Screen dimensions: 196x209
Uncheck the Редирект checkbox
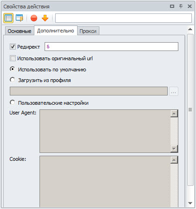[x=13, y=46]
